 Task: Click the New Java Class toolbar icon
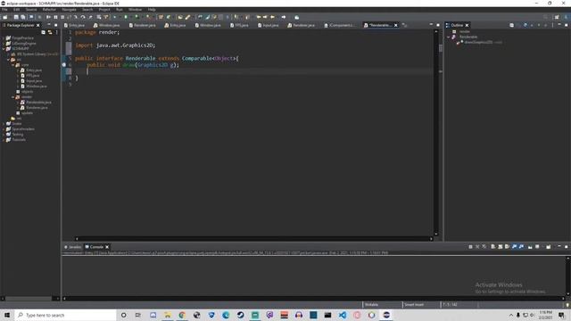pos(169,17)
